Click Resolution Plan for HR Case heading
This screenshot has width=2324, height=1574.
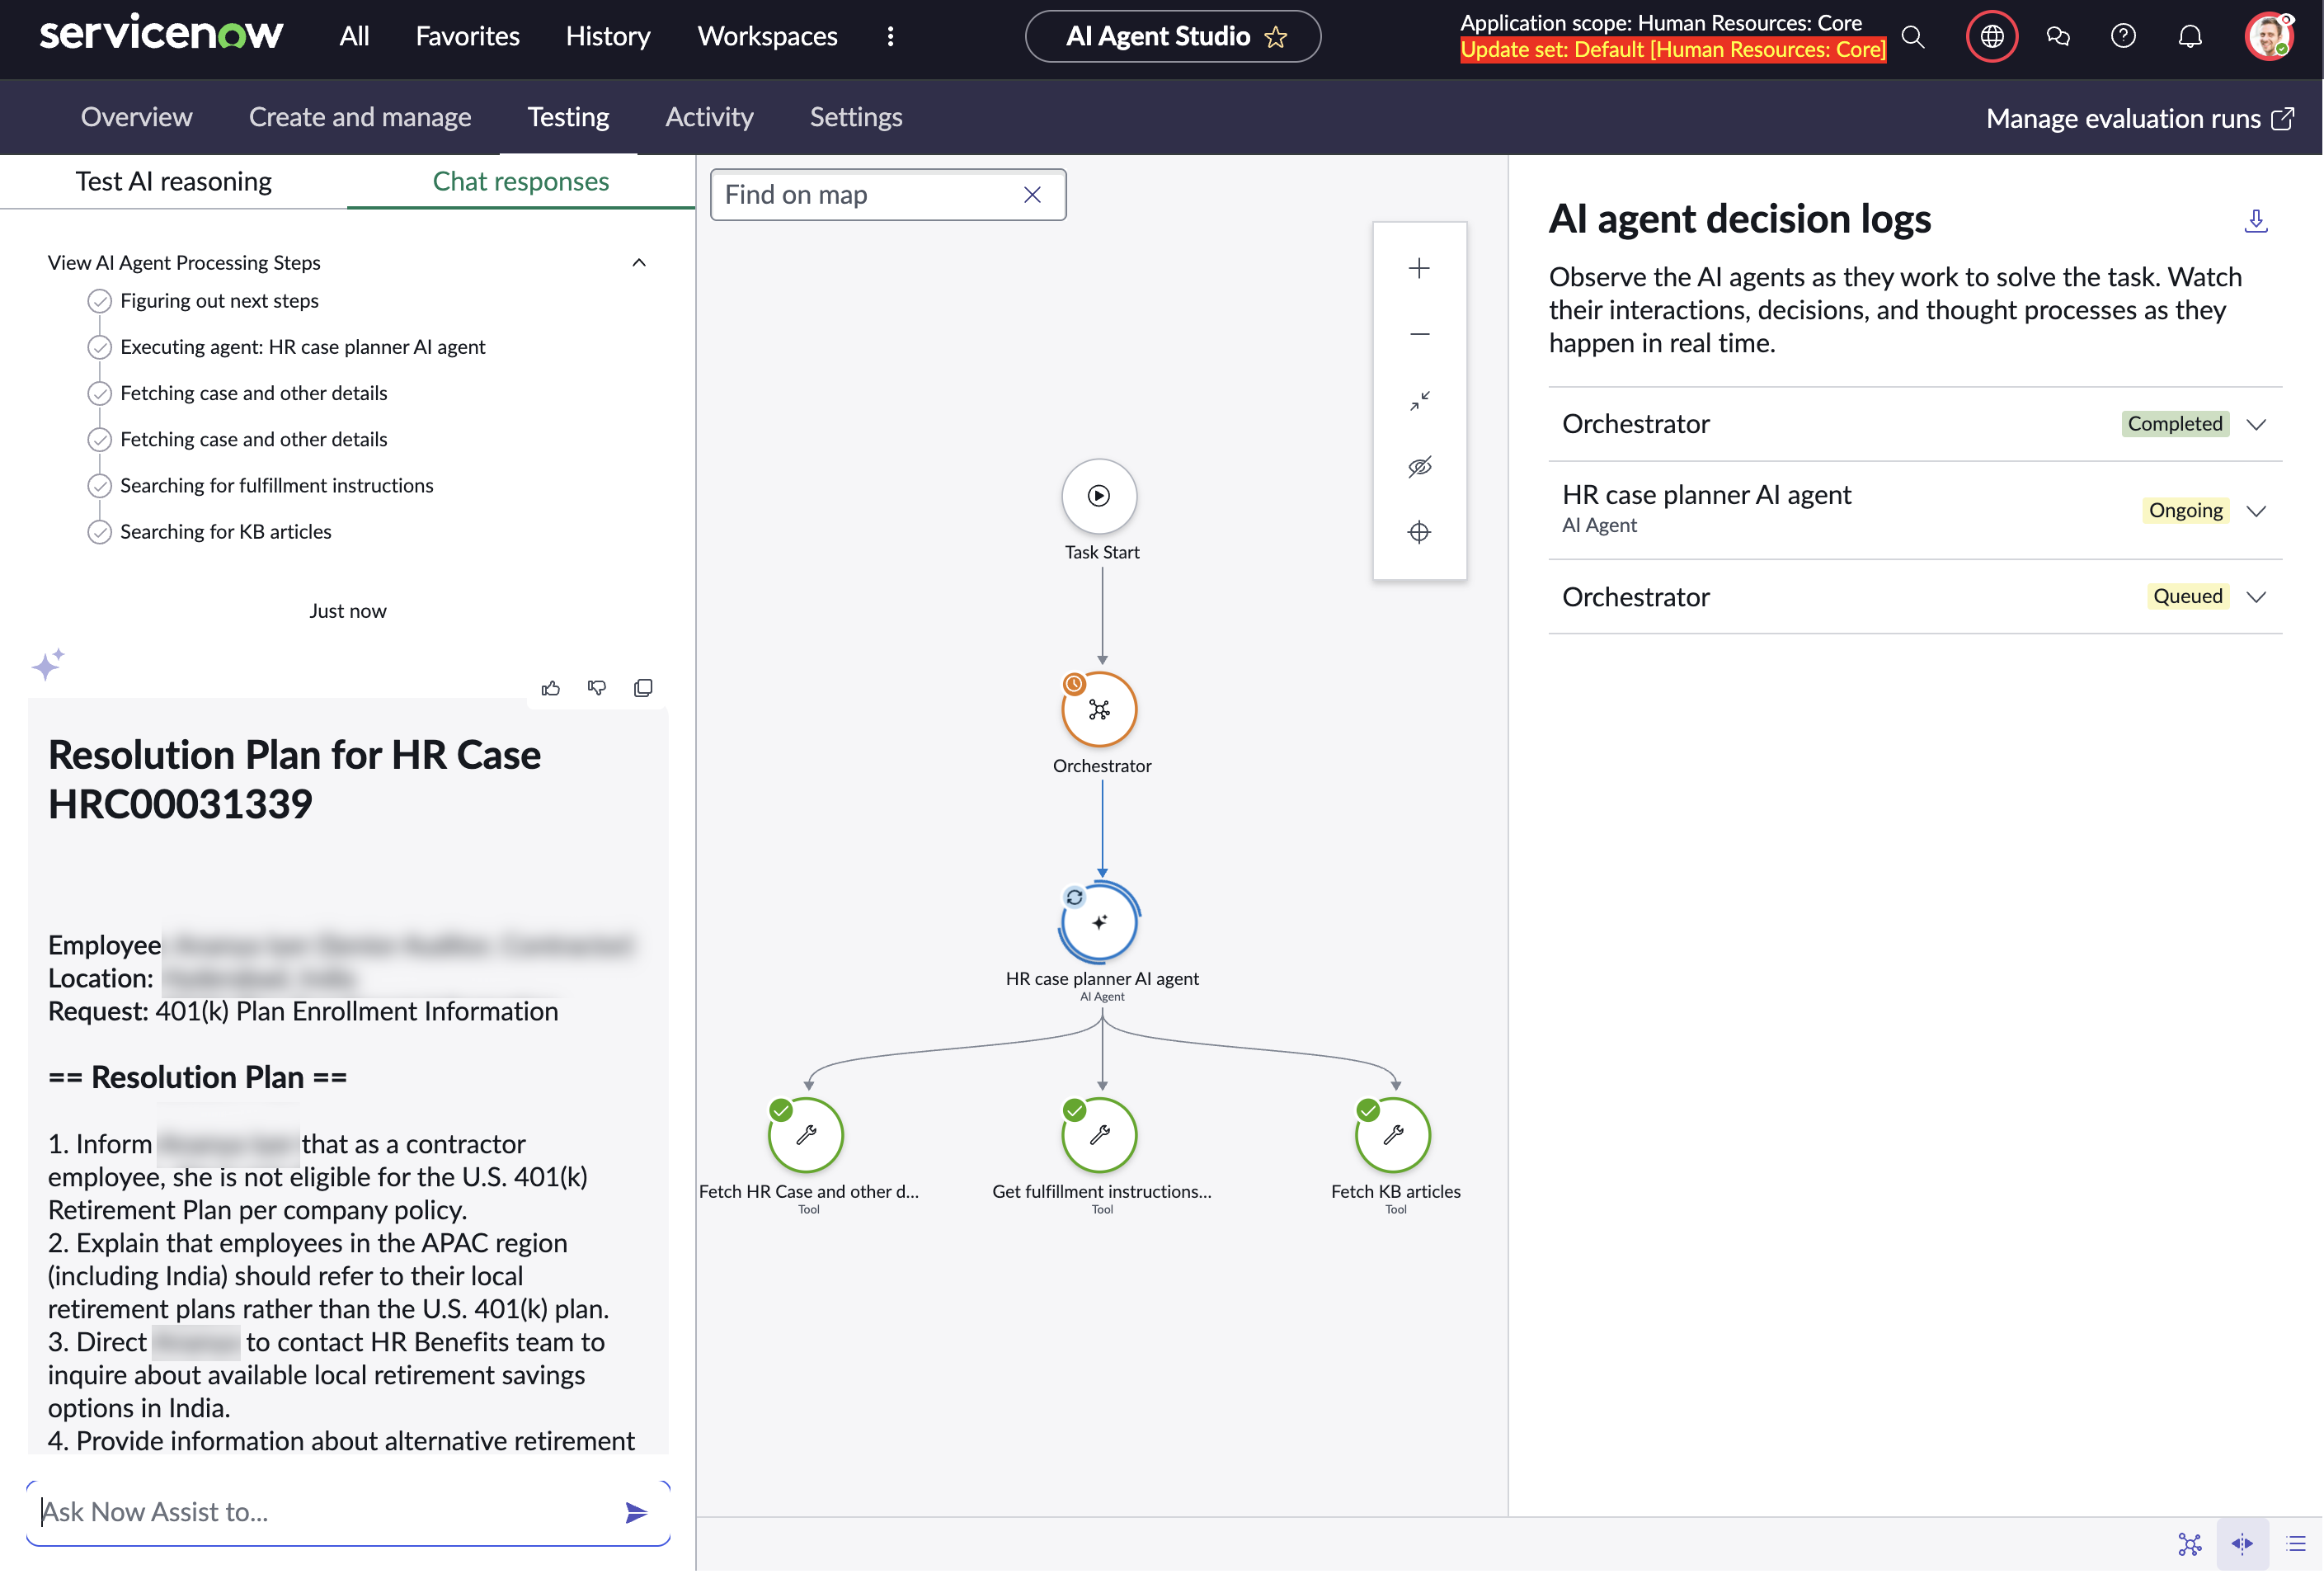coord(294,780)
